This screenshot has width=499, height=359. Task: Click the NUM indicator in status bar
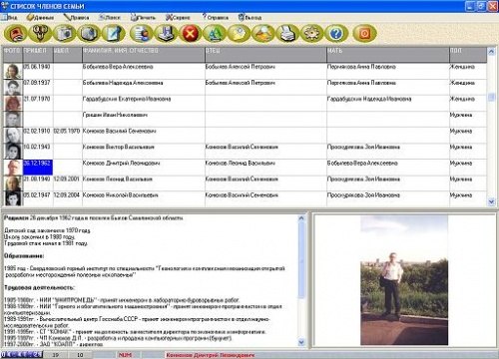(x=125, y=355)
